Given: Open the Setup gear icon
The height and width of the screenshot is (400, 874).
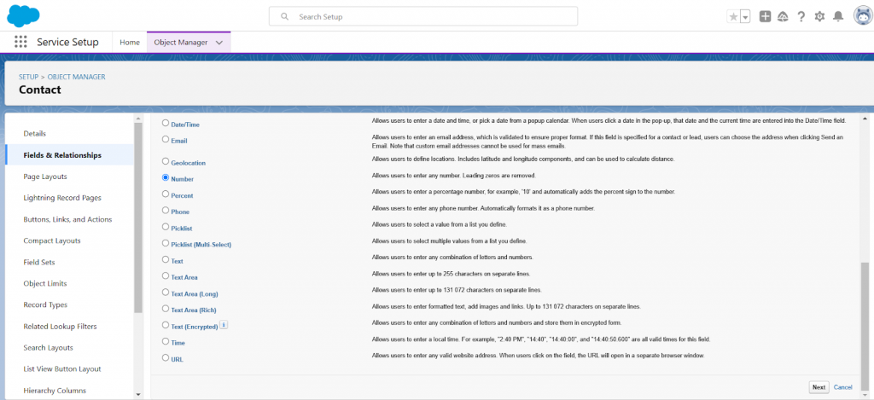Looking at the screenshot, I should [819, 17].
